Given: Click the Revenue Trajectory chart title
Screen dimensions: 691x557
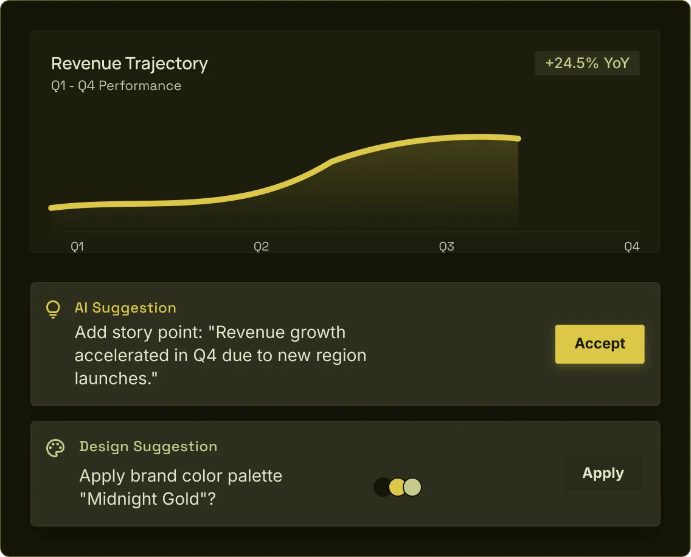Looking at the screenshot, I should (x=130, y=64).
